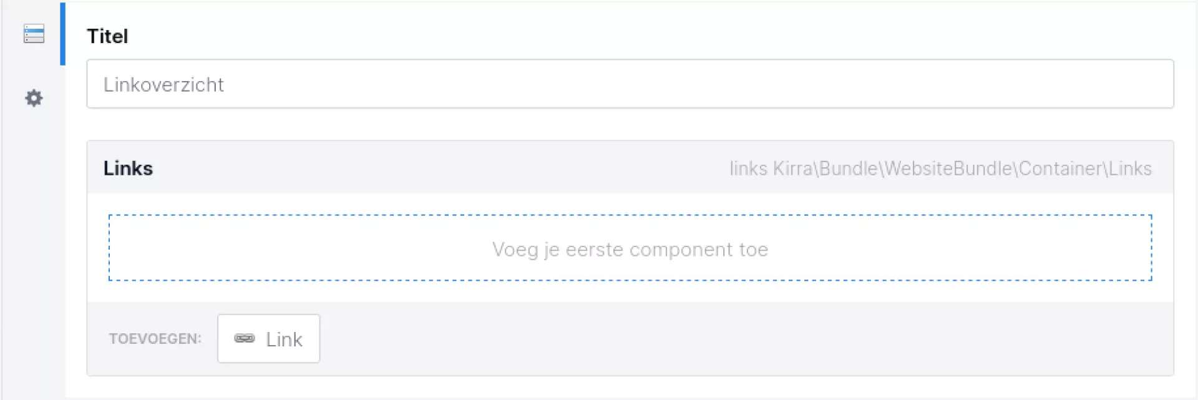Click empty sidebar area below gear icon
The height and width of the screenshot is (400, 1198).
34,250
